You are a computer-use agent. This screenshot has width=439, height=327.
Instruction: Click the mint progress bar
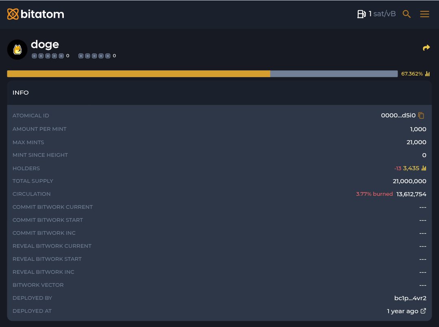pos(202,74)
